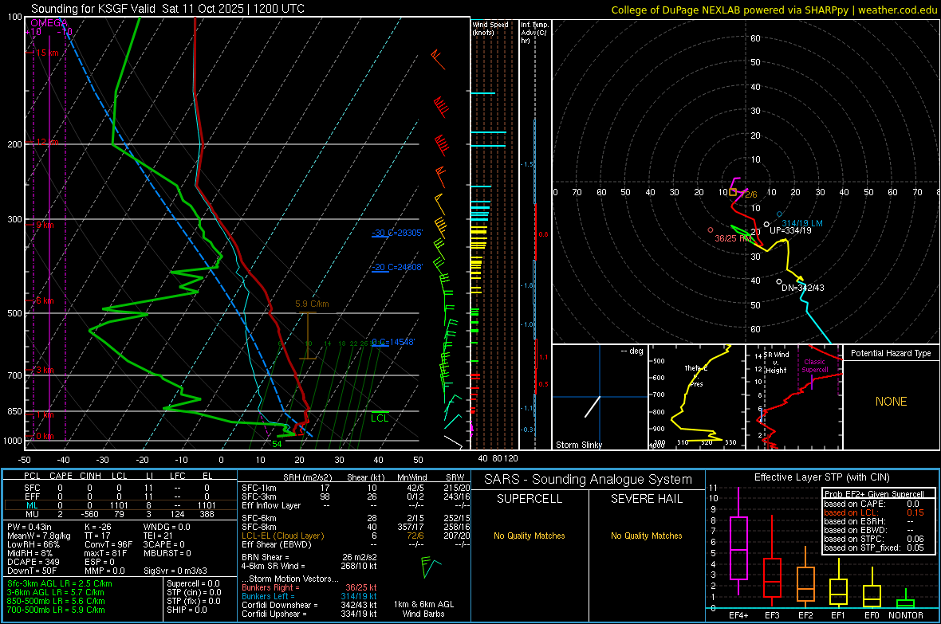
Task: Click the 'SARS - Sounding Analogue System' header
Action: click(588, 480)
